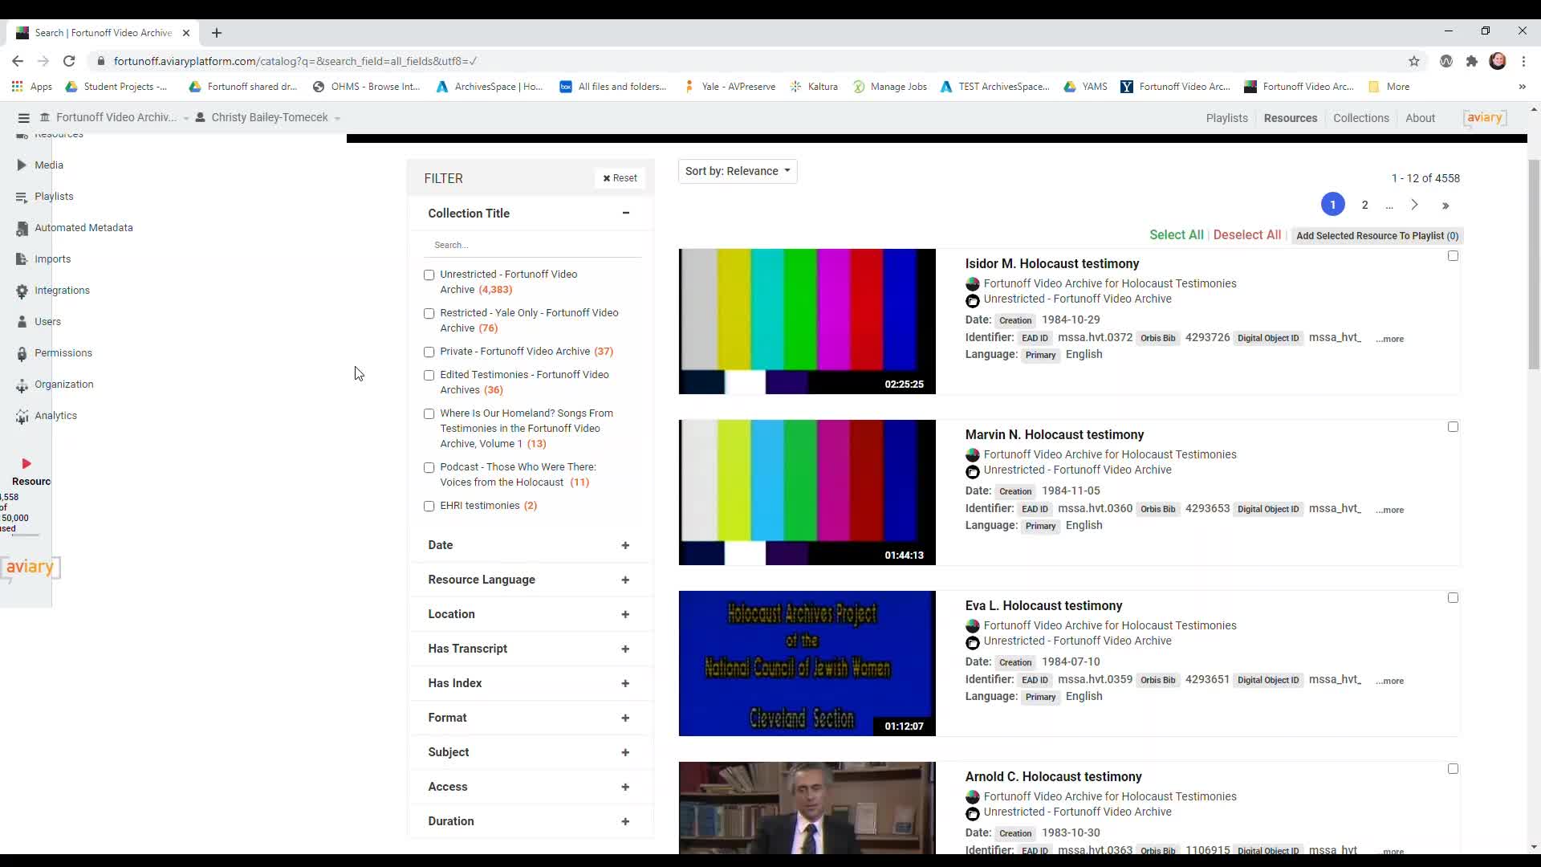Reload the page with refresh icon
The image size is (1541, 867).
pos(69,61)
